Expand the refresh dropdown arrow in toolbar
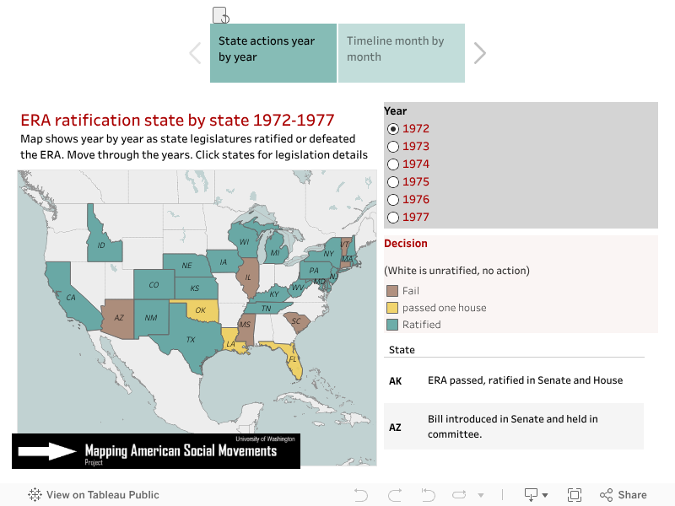The height and width of the screenshot is (506, 675). (481, 496)
